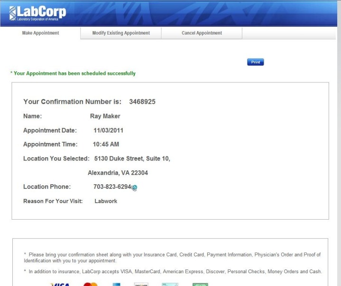Click the personal check icon
This screenshot has height=286, width=341.
point(170,284)
